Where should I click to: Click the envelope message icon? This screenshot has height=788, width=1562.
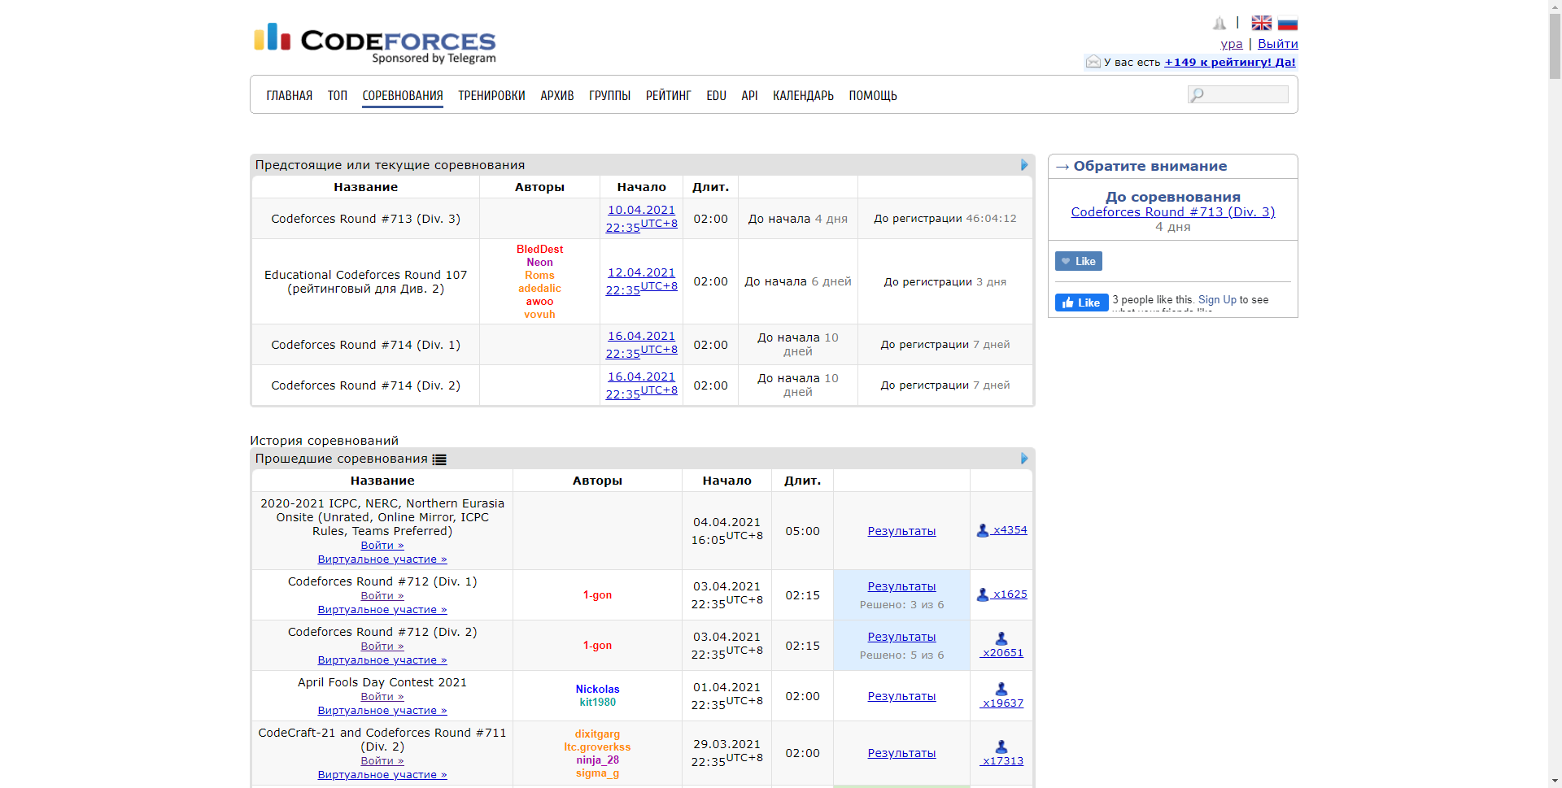[x=1093, y=62]
